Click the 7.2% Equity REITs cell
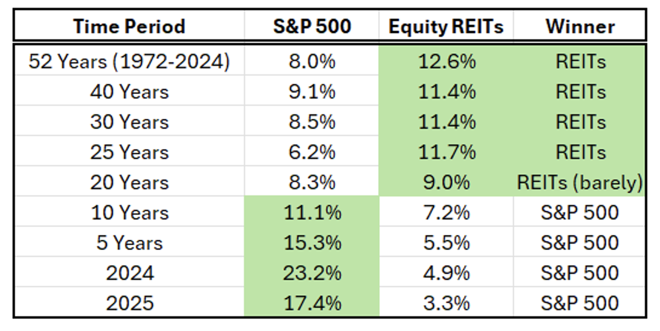The height and width of the screenshot is (331, 660). [446, 212]
